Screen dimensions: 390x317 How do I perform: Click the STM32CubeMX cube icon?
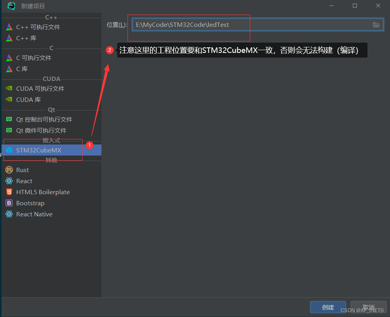pyautogui.click(x=9, y=150)
